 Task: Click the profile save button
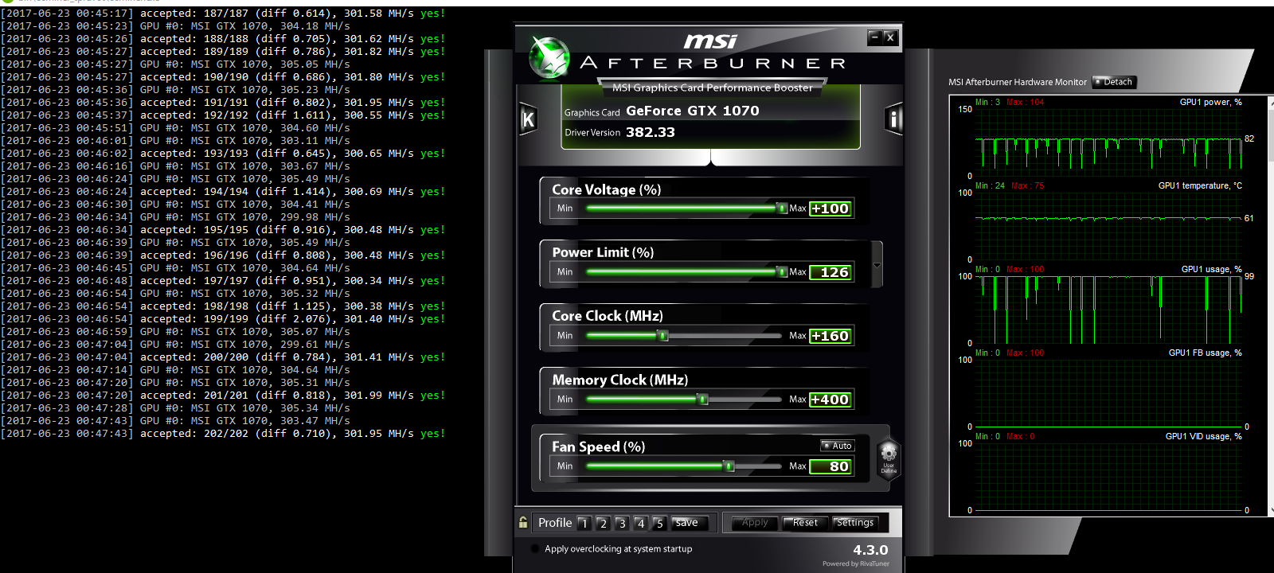(x=690, y=523)
